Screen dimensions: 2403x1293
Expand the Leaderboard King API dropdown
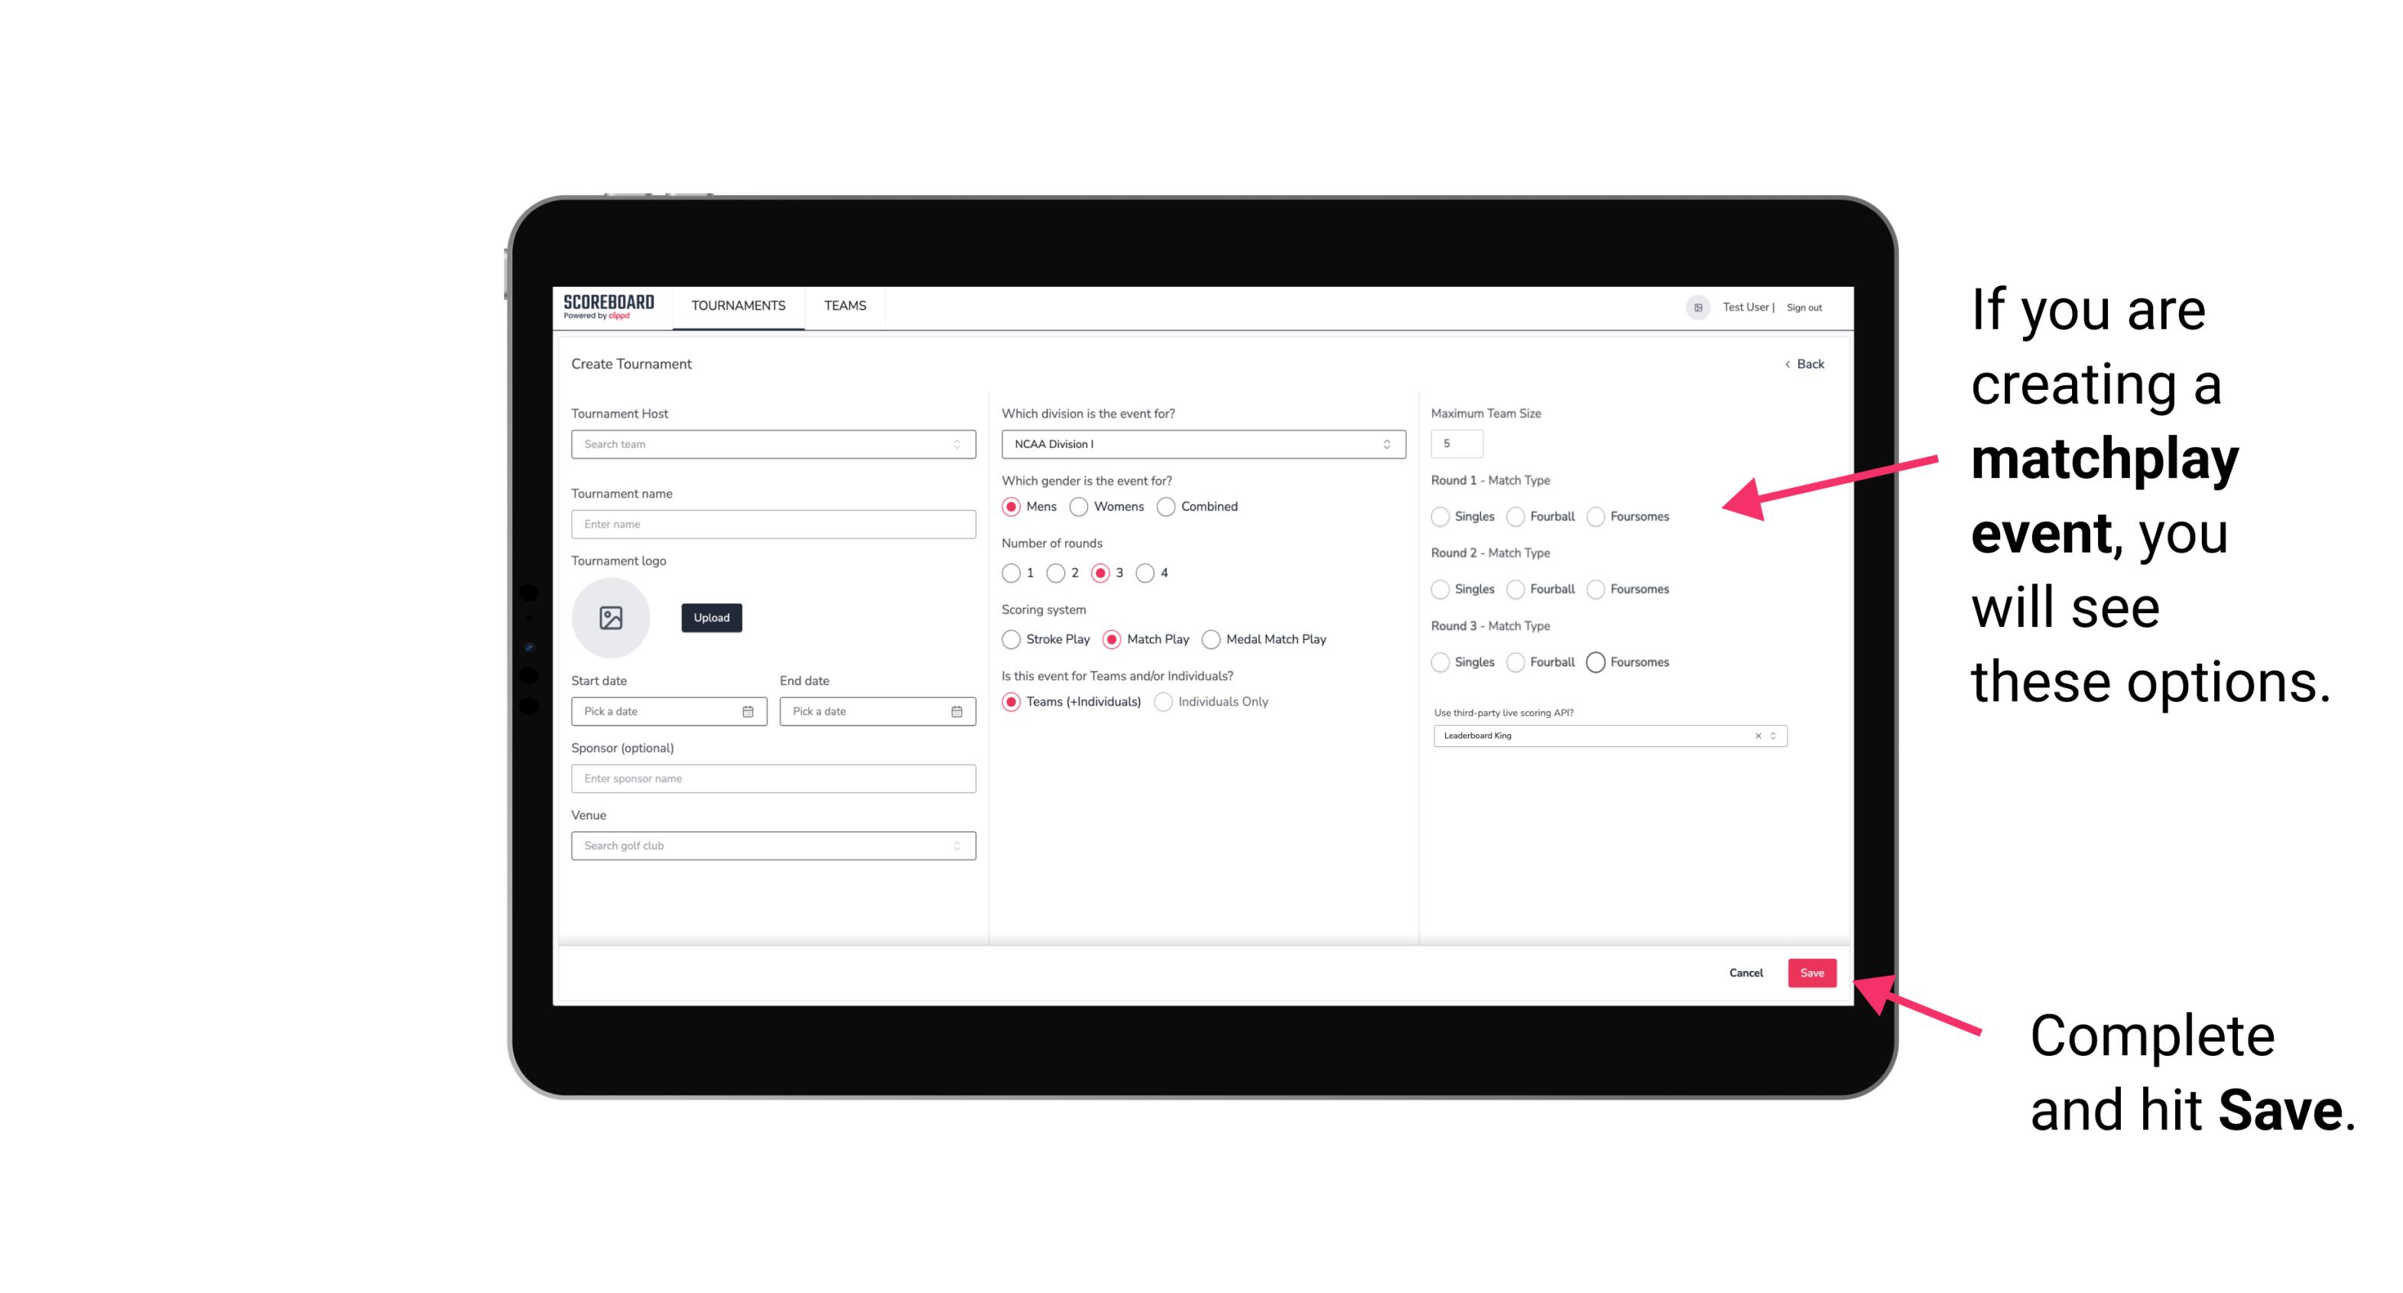1770,734
